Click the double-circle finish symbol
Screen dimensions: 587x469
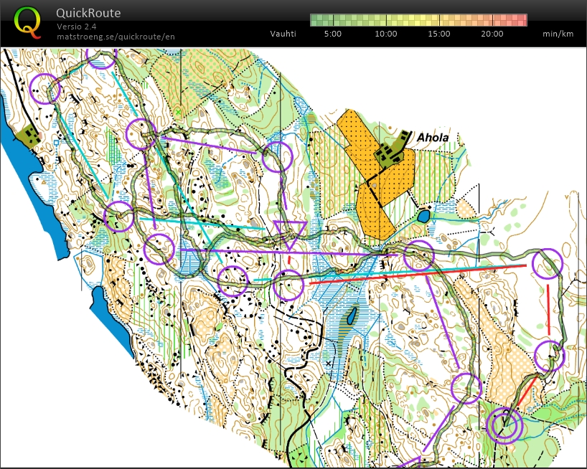[x=504, y=425]
